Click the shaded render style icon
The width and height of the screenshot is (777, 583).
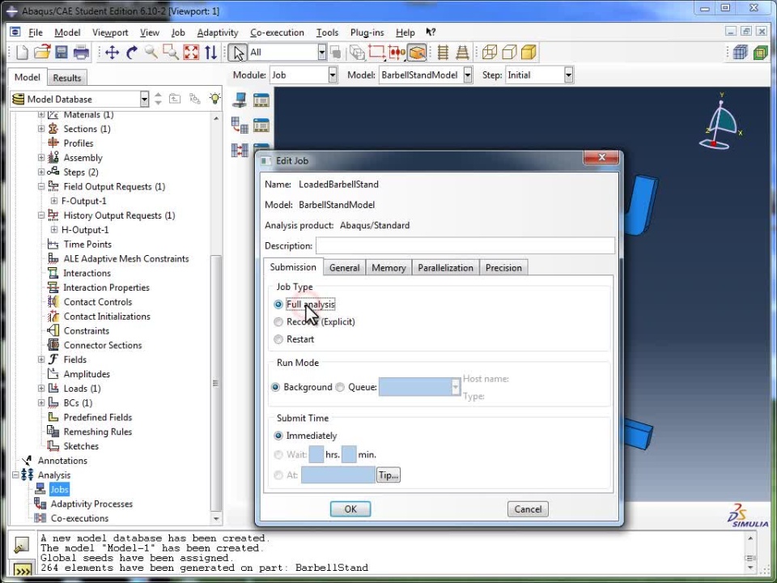[x=529, y=52]
